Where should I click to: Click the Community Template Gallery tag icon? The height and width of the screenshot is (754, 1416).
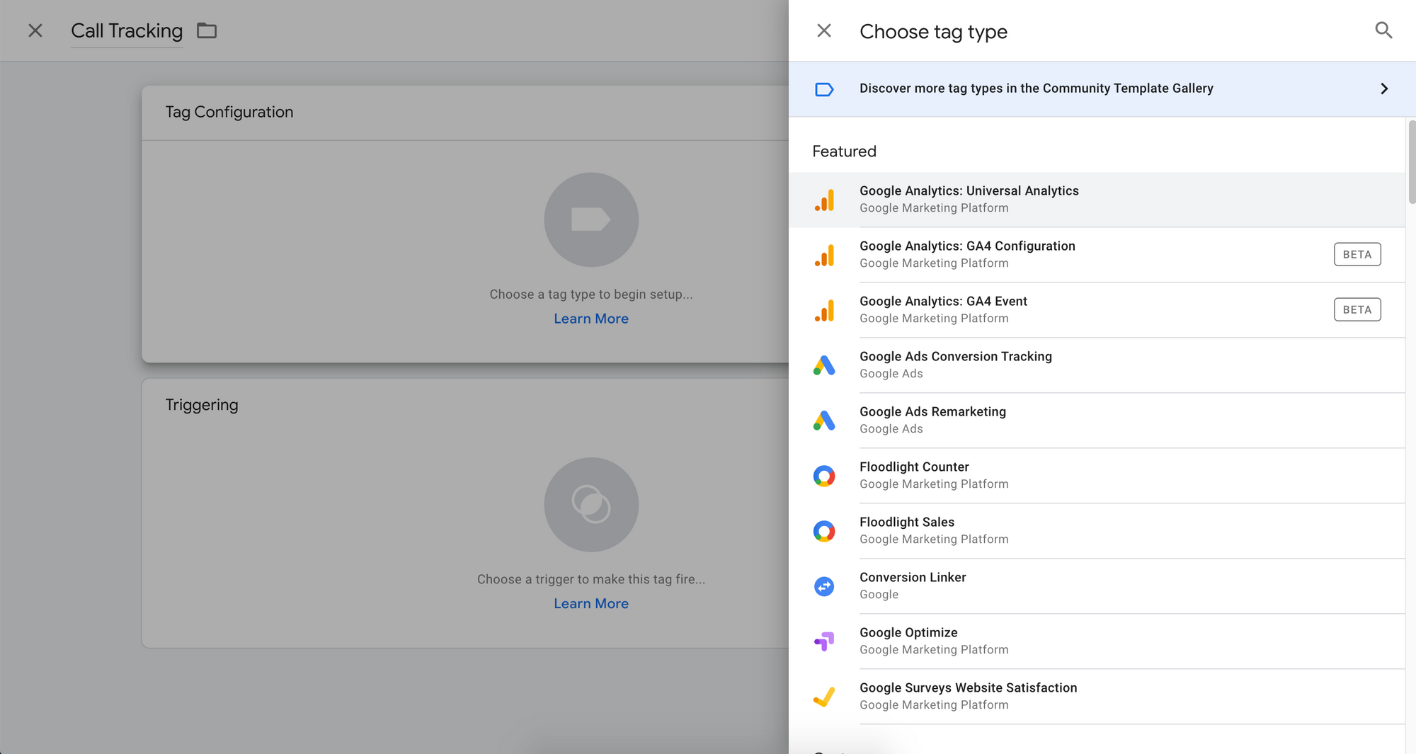pos(824,89)
